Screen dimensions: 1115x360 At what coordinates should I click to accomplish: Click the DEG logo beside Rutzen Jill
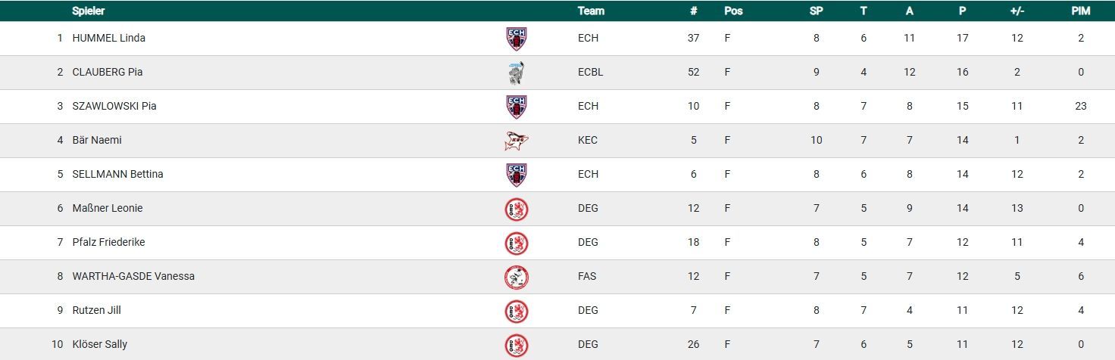click(x=517, y=311)
